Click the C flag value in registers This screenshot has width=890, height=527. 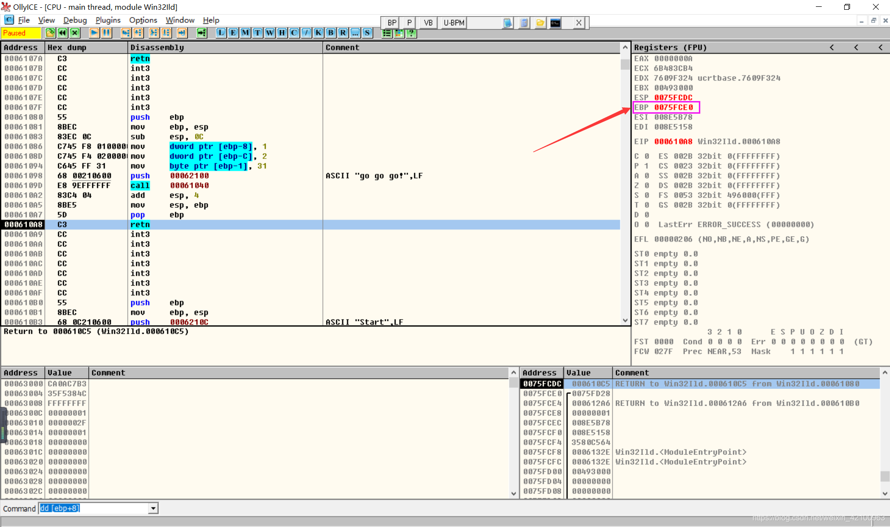(647, 156)
